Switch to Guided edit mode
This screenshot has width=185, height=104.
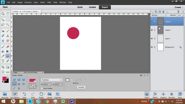click(x=92, y=7)
